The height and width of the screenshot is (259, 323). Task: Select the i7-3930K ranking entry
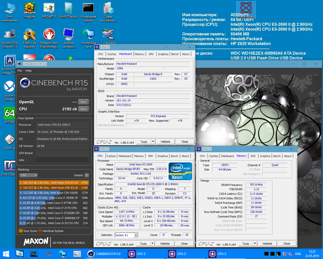(x=54, y=198)
